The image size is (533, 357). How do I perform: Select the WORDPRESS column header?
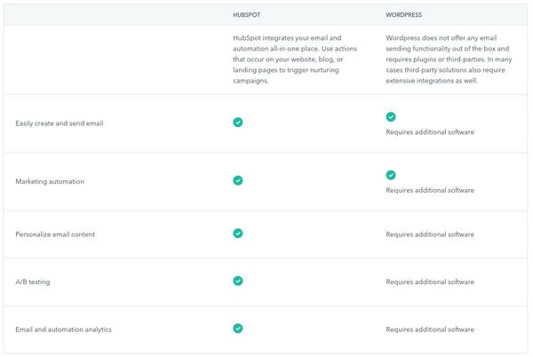403,15
